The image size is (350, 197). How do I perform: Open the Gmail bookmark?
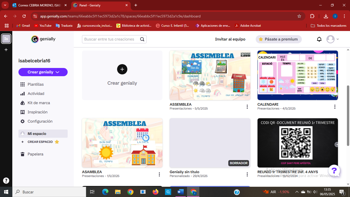[23, 26]
